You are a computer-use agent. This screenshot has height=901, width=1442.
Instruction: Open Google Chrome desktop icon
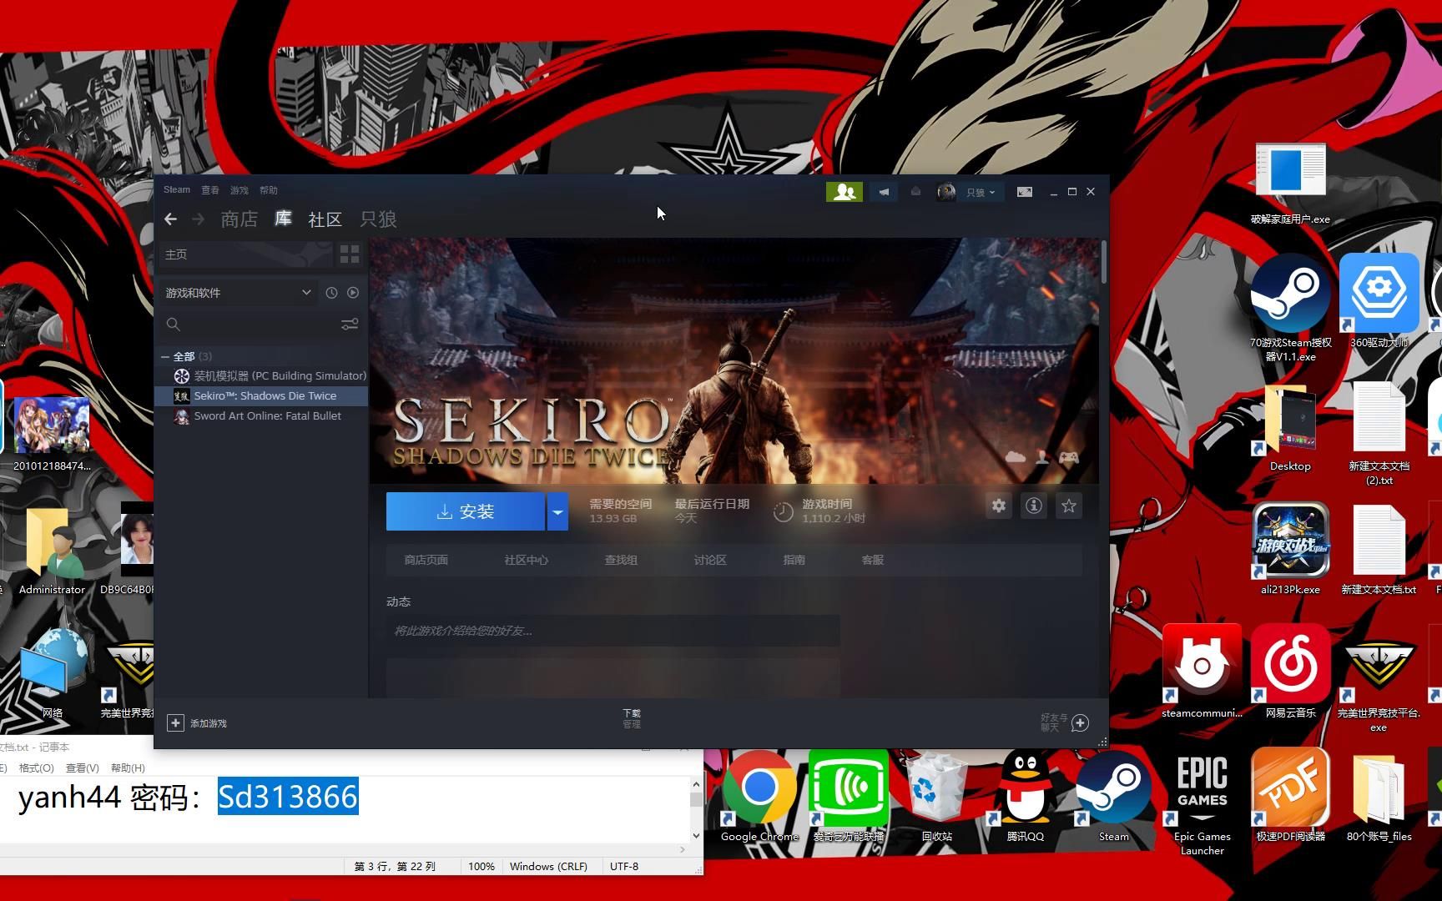coord(759,797)
